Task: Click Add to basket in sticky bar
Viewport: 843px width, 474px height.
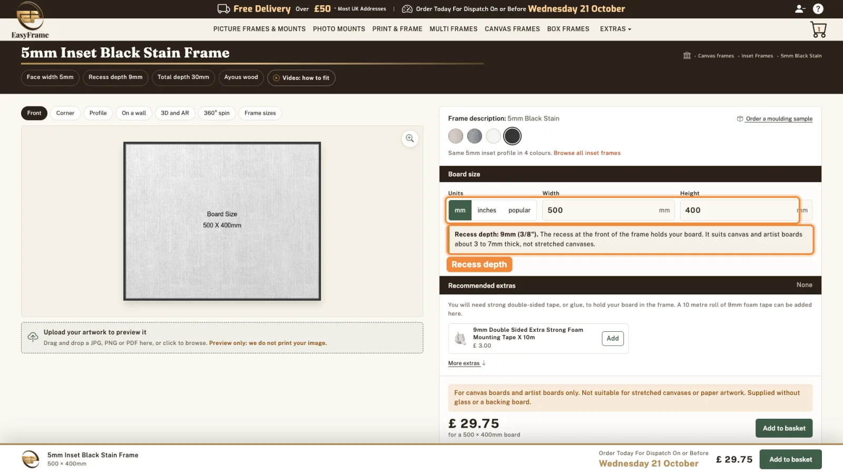Action: [x=790, y=459]
